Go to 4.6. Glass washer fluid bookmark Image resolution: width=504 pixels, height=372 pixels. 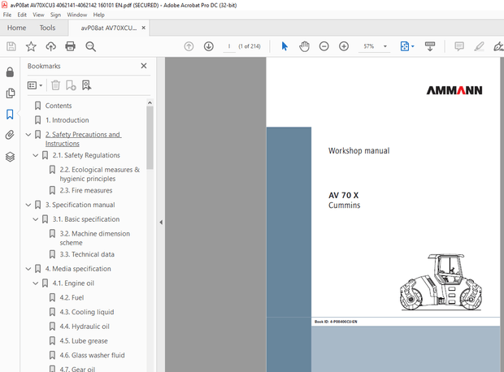[92, 356]
